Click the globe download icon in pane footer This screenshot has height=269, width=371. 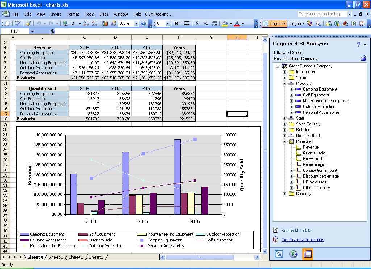(293, 254)
